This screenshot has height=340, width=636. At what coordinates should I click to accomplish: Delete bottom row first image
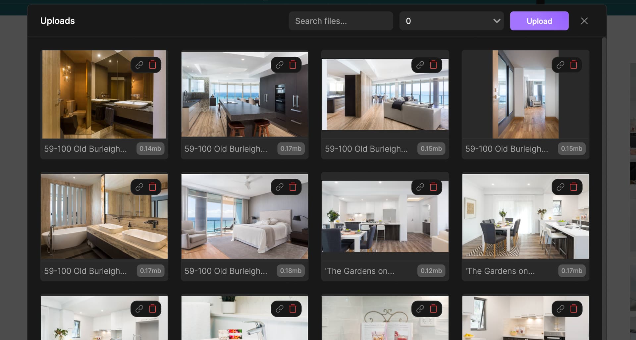[x=152, y=309]
